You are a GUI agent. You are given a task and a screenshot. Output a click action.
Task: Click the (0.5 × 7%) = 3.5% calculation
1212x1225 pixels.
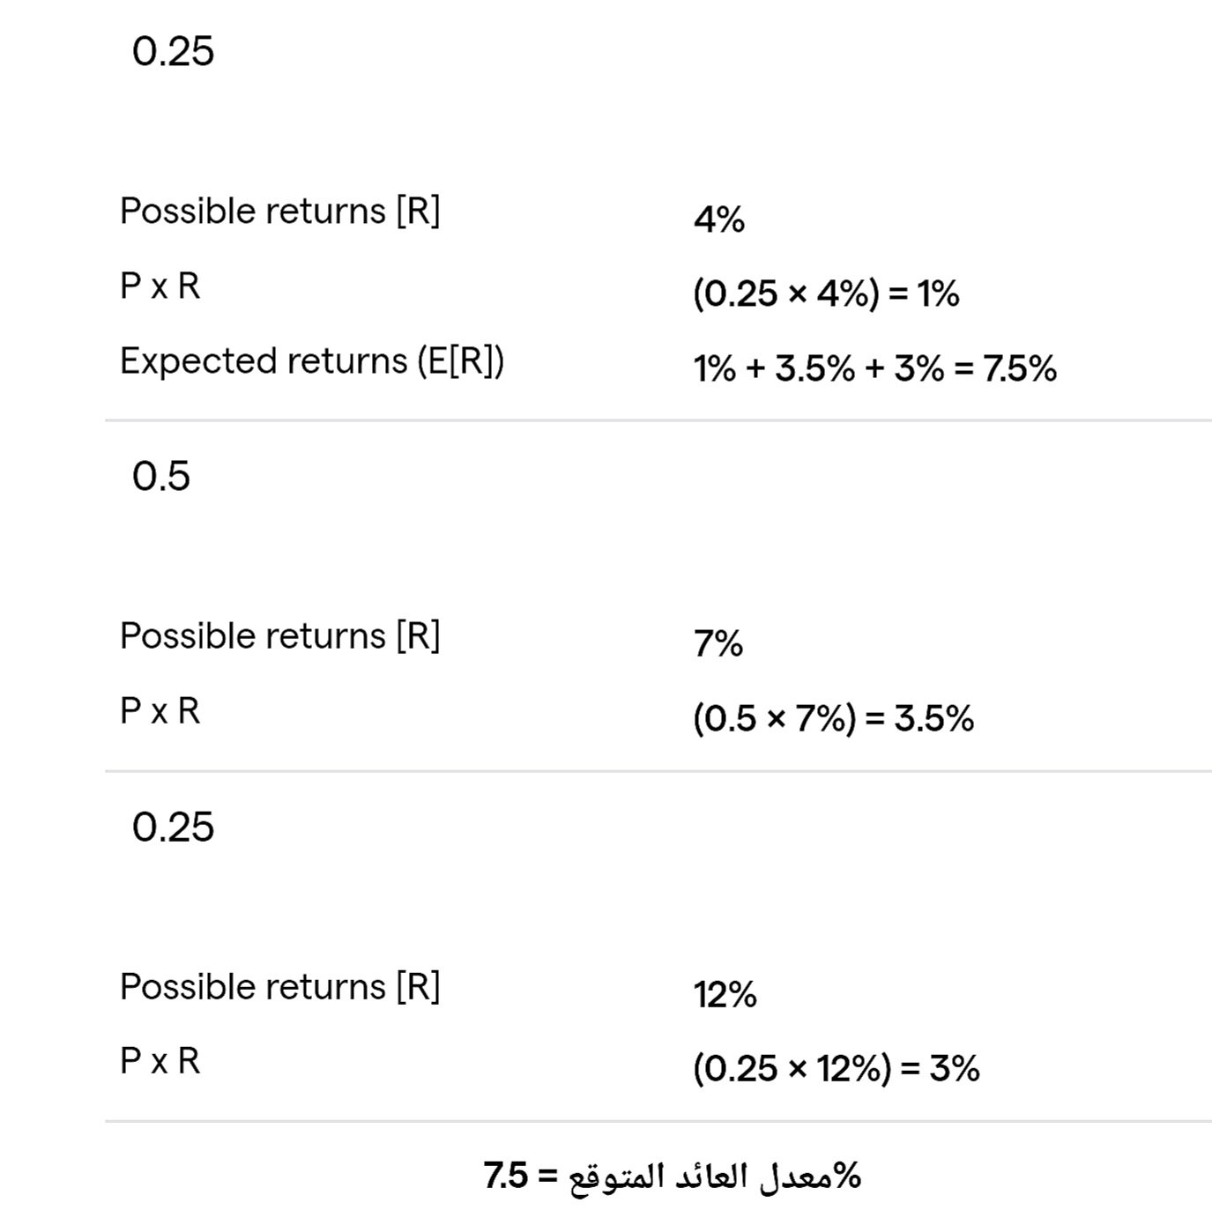[833, 718]
